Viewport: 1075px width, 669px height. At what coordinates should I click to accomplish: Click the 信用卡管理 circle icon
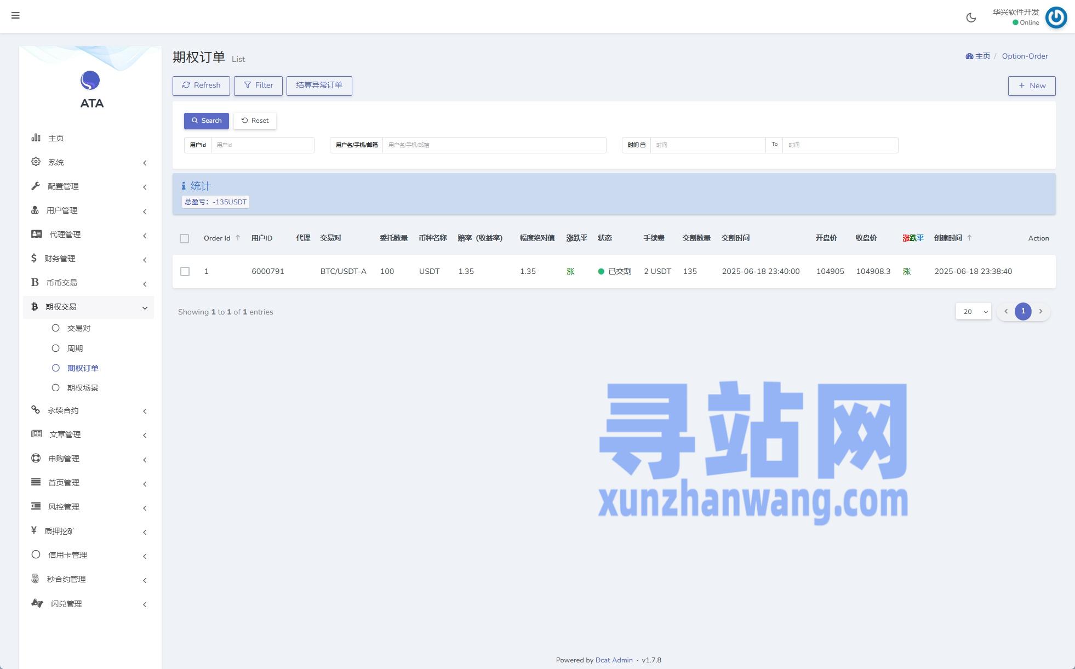tap(36, 554)
